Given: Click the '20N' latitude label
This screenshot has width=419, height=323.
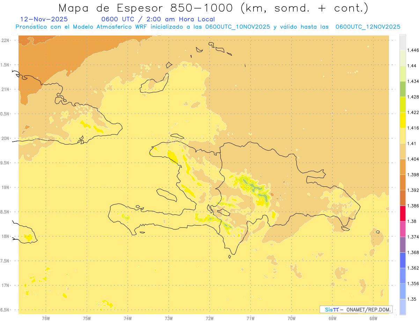Looking at the screenshot, I should (x=5, y=138).
